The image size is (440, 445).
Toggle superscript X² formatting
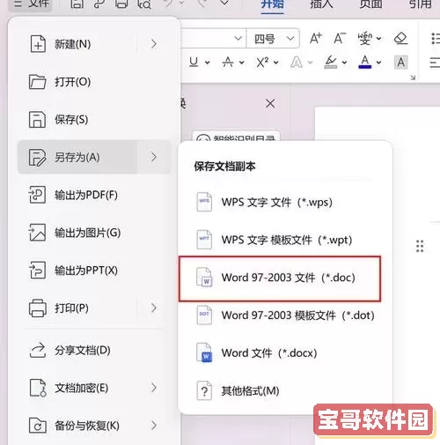tap(262, 63)
